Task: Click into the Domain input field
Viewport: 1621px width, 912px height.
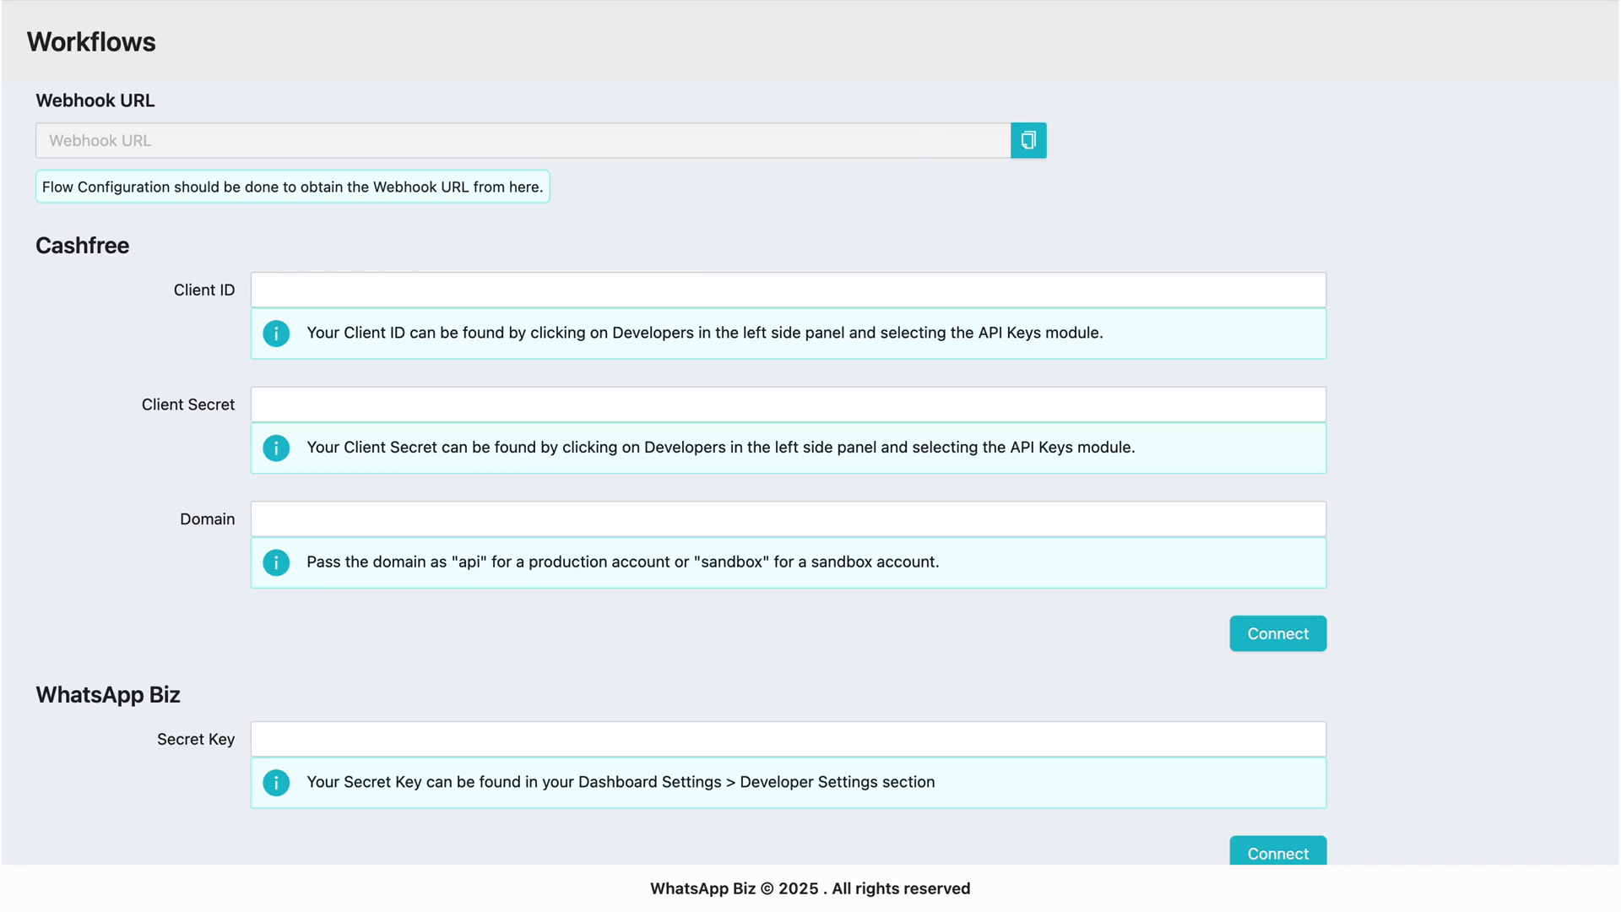Action: (x=789, y=518)
